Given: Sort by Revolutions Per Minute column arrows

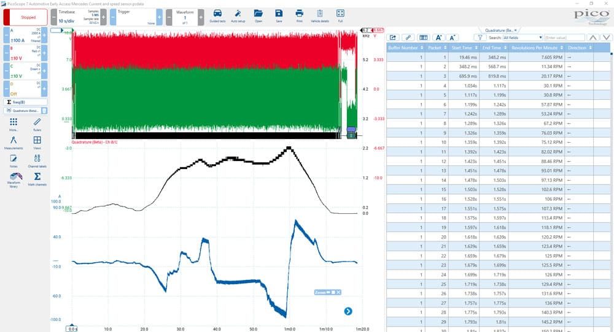Looking at the screenshot, I should (x=562, y=48).
